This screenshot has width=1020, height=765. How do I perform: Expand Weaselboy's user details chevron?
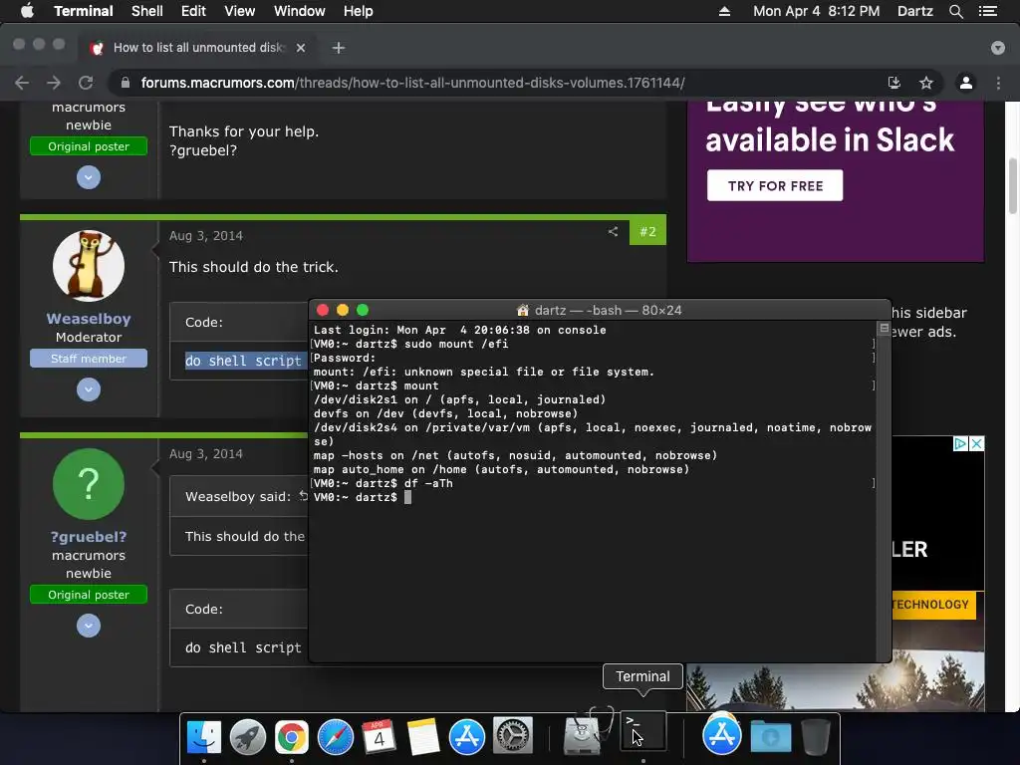89,389
